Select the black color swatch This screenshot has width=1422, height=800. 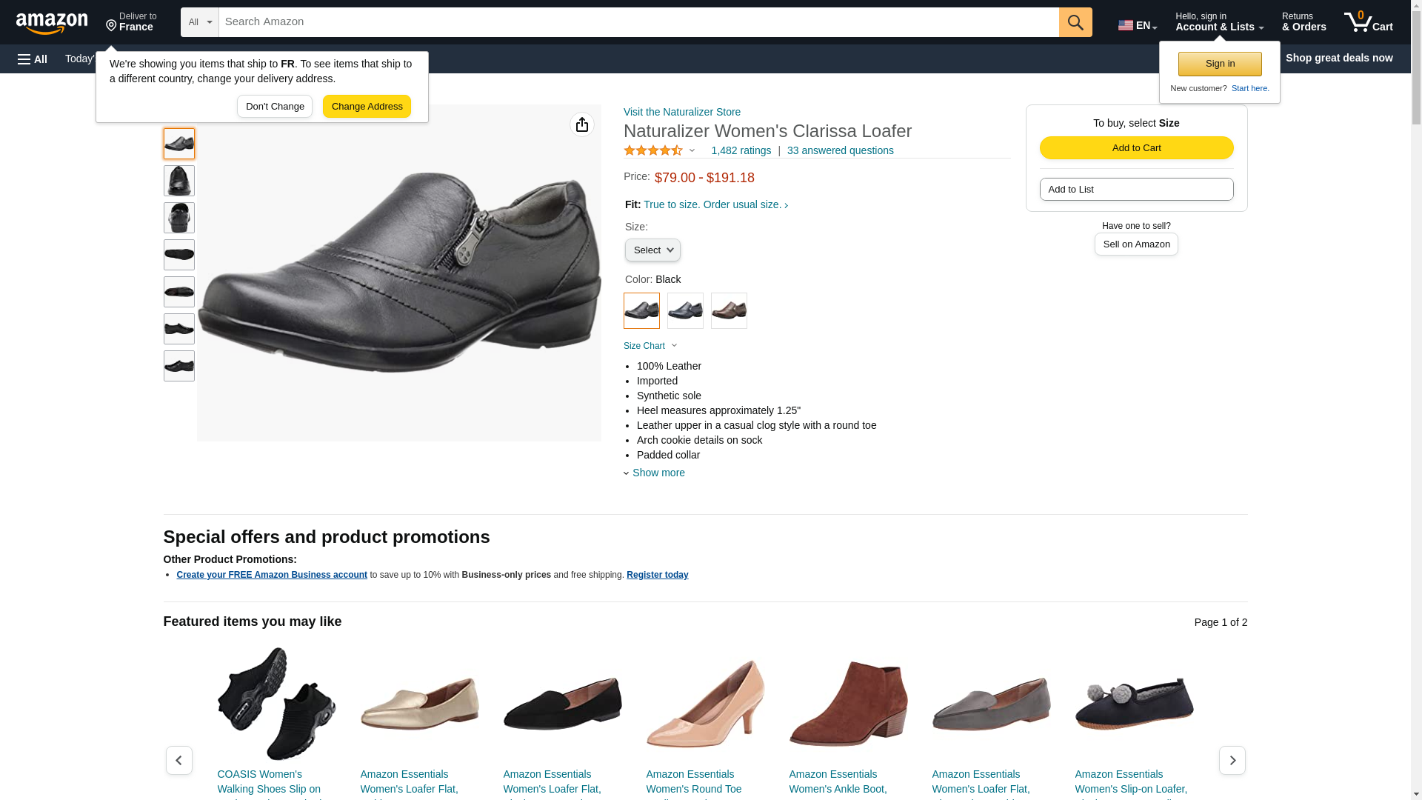(641, 311)
